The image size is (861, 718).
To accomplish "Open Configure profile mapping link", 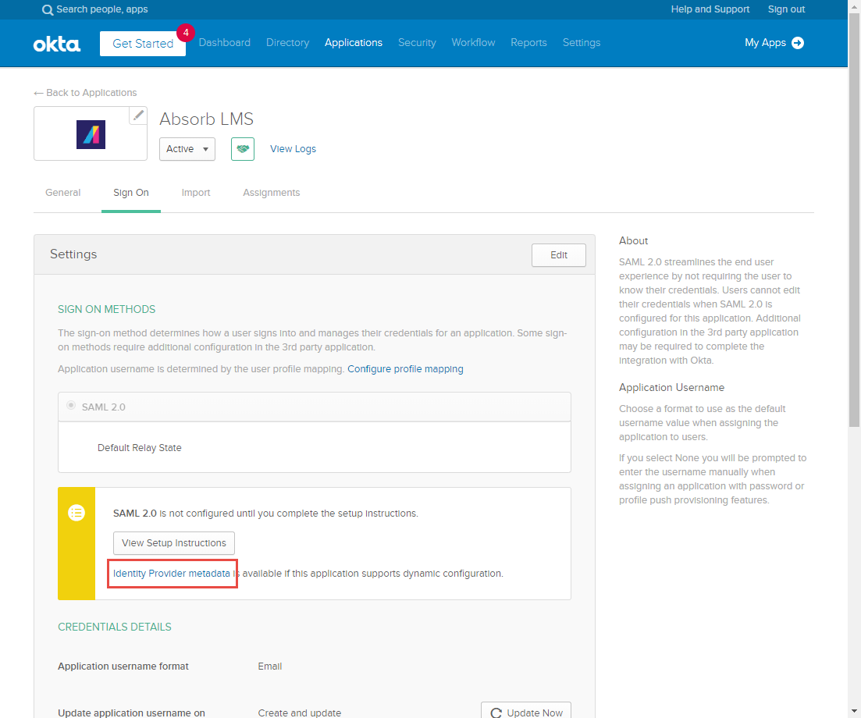I will coord(405,368).
